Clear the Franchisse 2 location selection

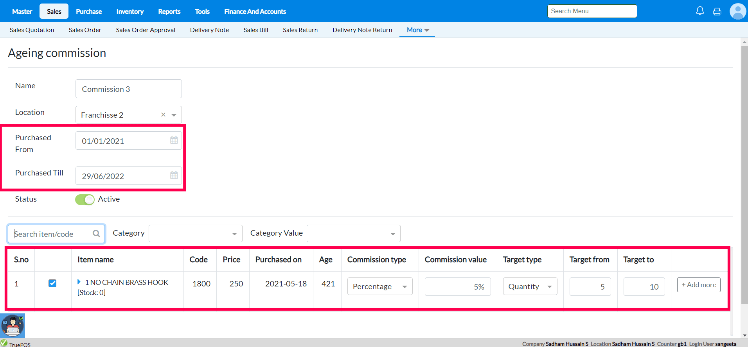click(x=163, y=115)
